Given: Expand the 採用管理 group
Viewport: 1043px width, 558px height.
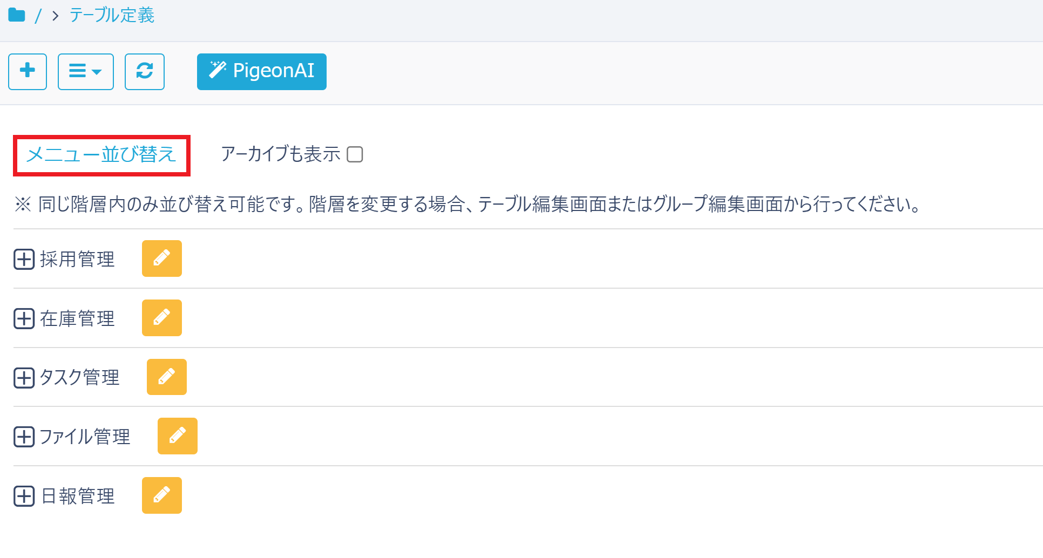Looking at the screenshot, I should [x=23, y=260].
